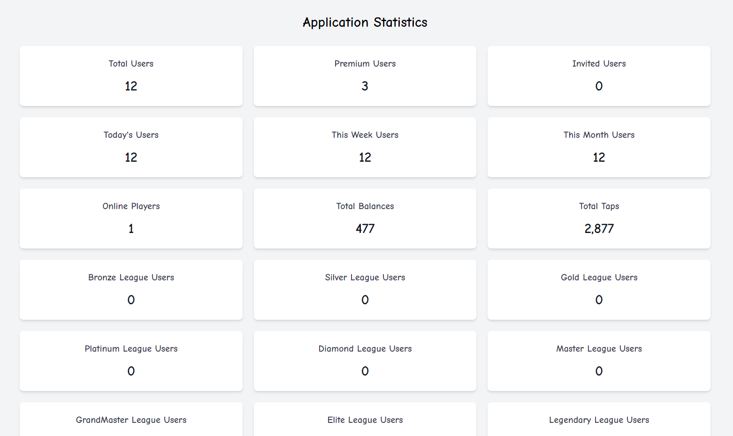Click the Total Balances value 477
This screenshot has height=436, width=733.
pyautogui.click(x=365, y=229)
